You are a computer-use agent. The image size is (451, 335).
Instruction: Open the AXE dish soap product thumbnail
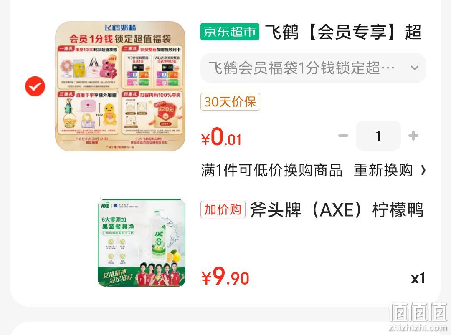click(x=142, y=243)
